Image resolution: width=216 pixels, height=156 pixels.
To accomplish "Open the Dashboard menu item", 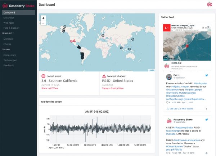I will click(18, 13).
